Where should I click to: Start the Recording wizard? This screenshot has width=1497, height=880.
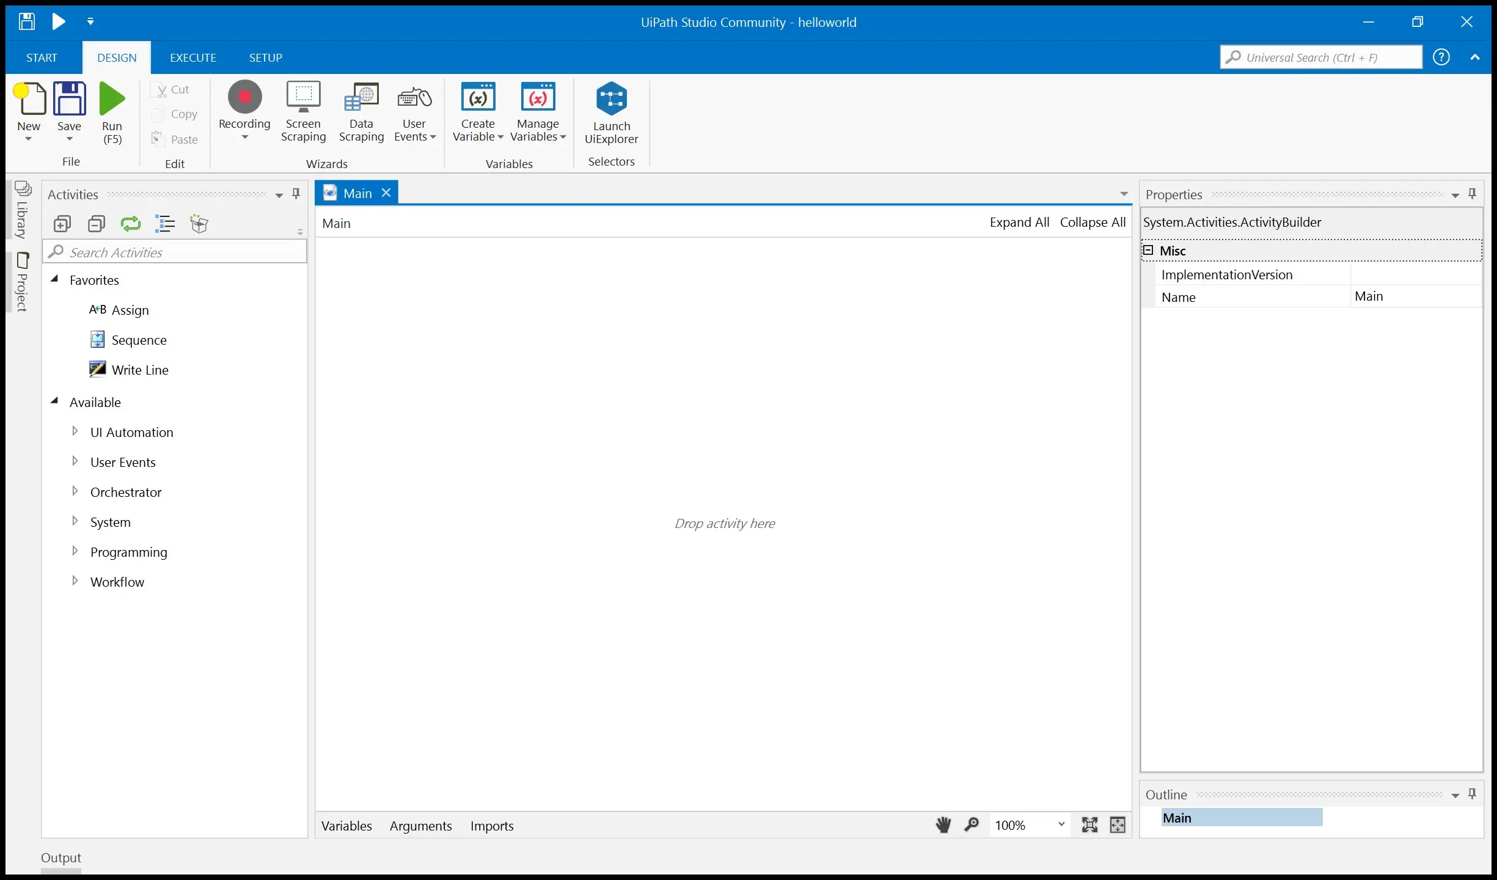tap(244, 105)
